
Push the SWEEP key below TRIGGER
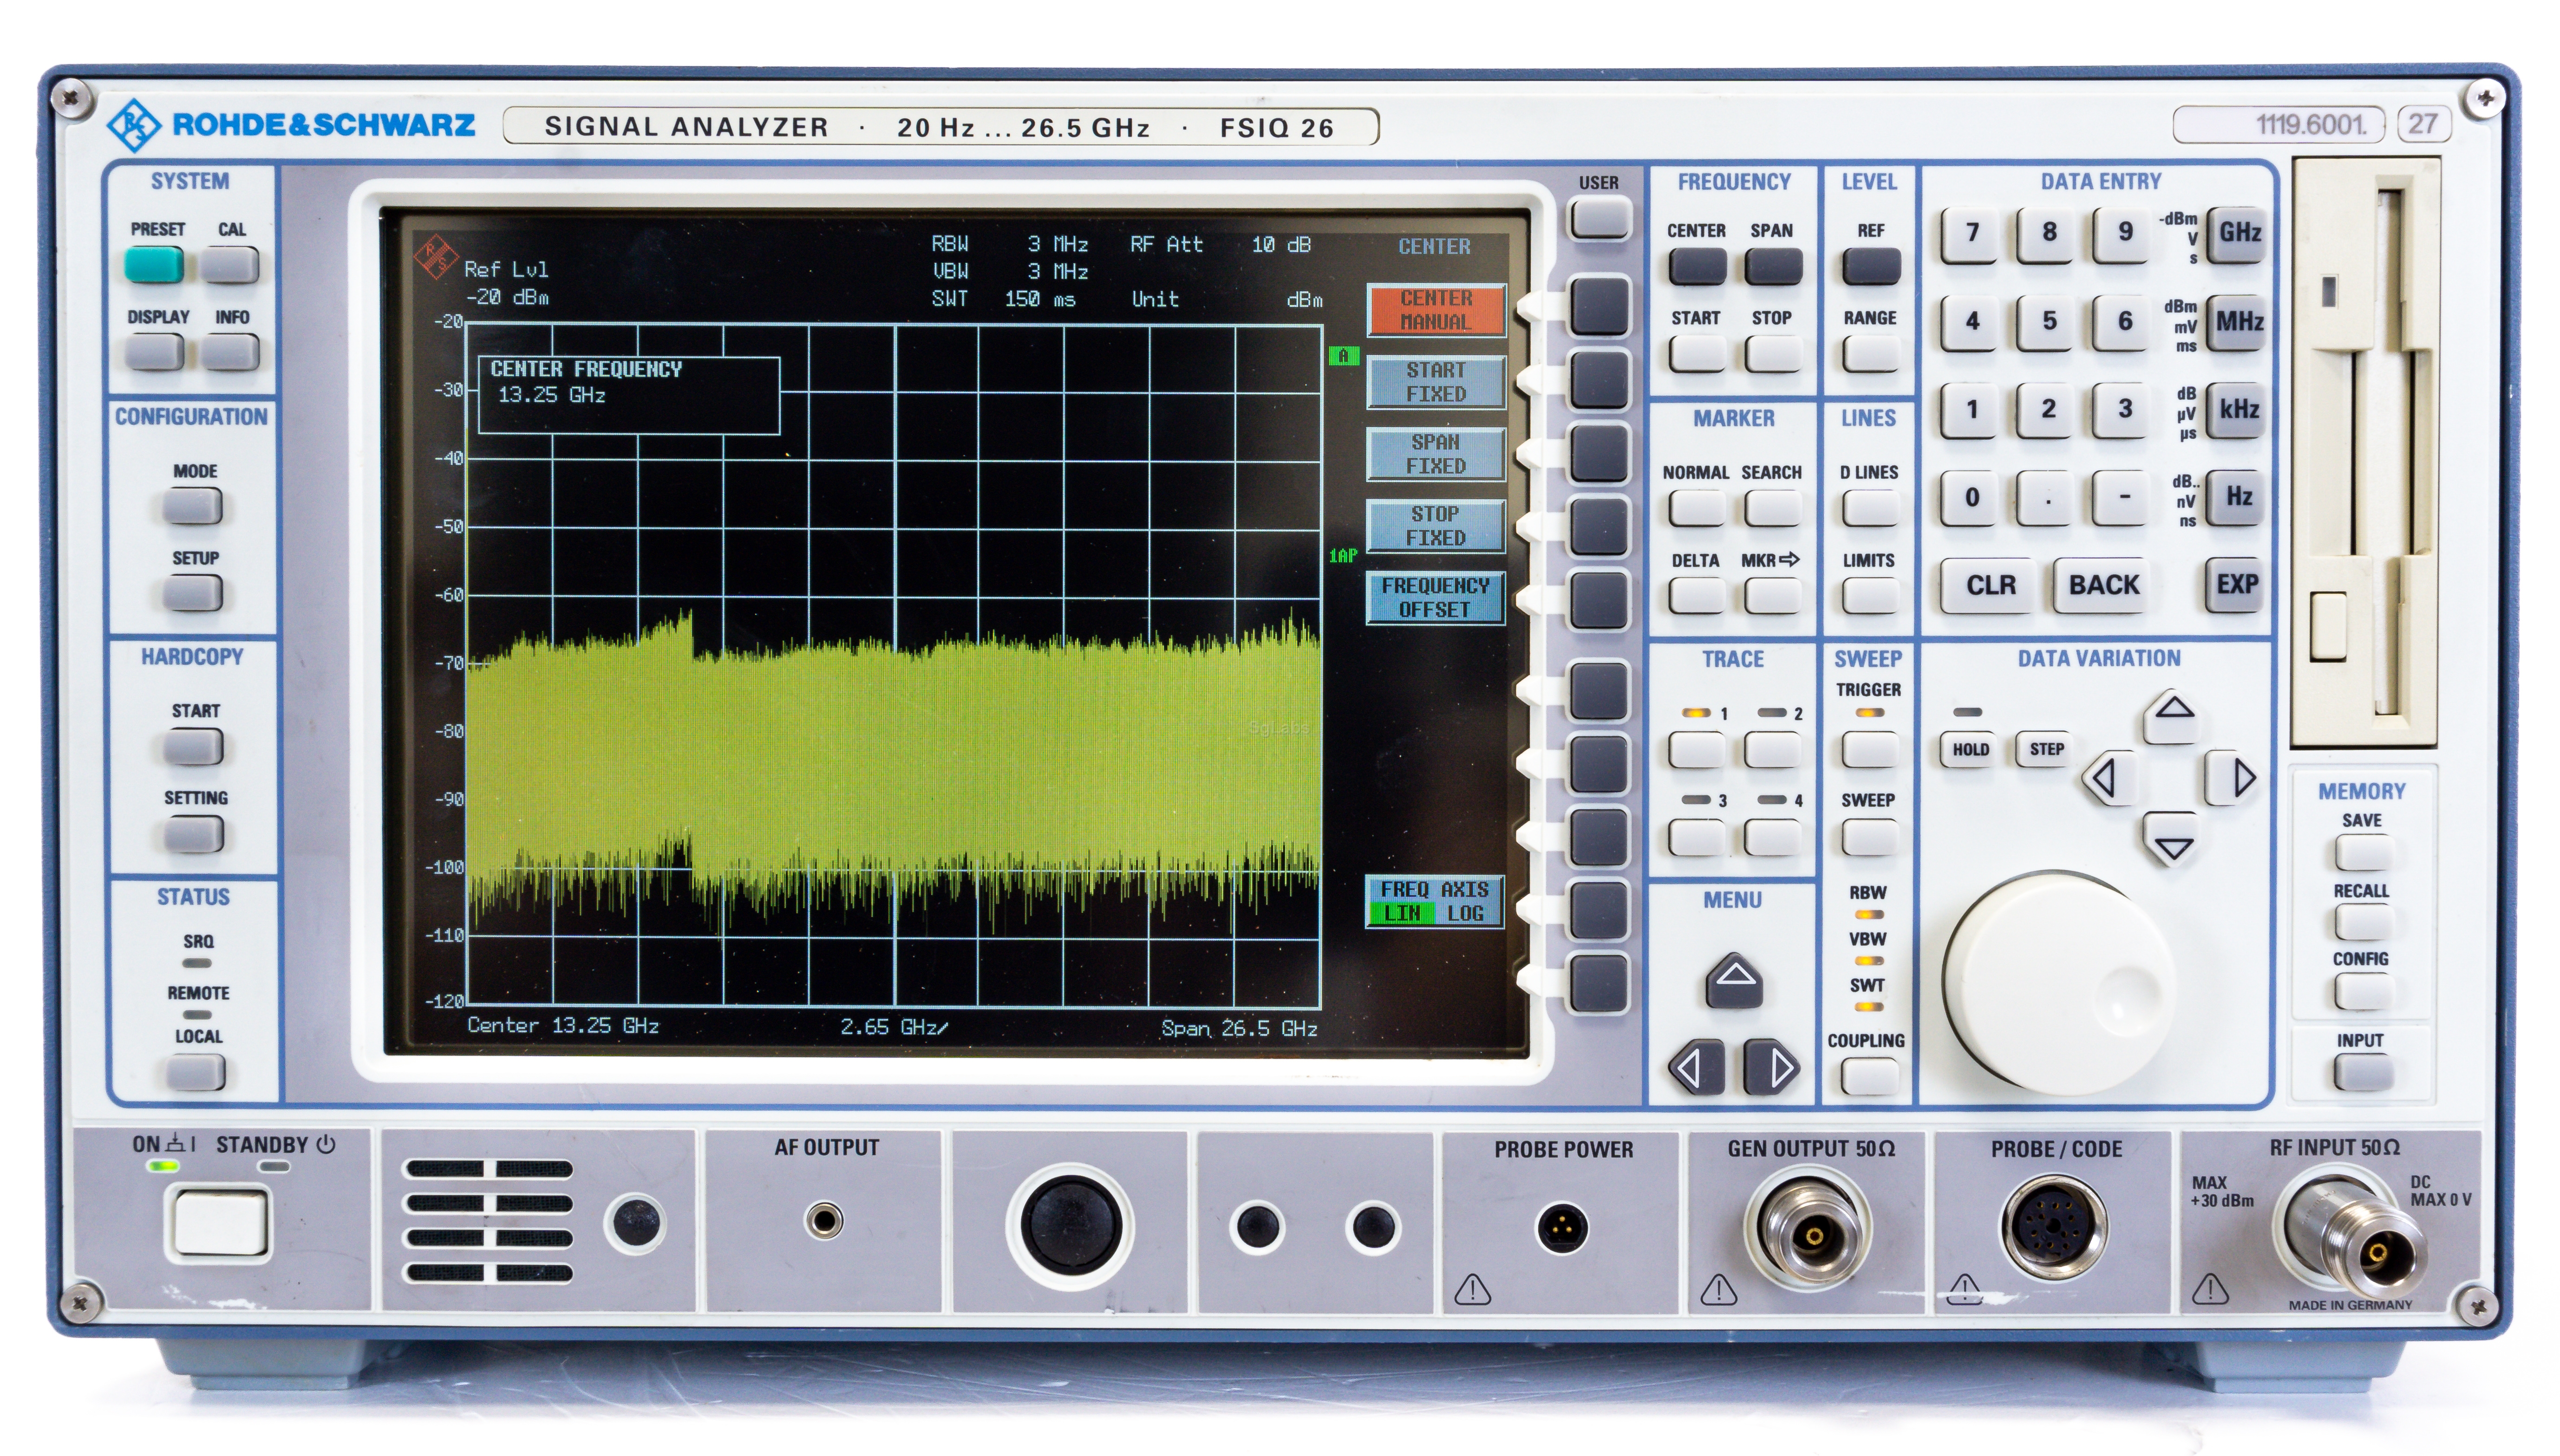[1870, 837]
